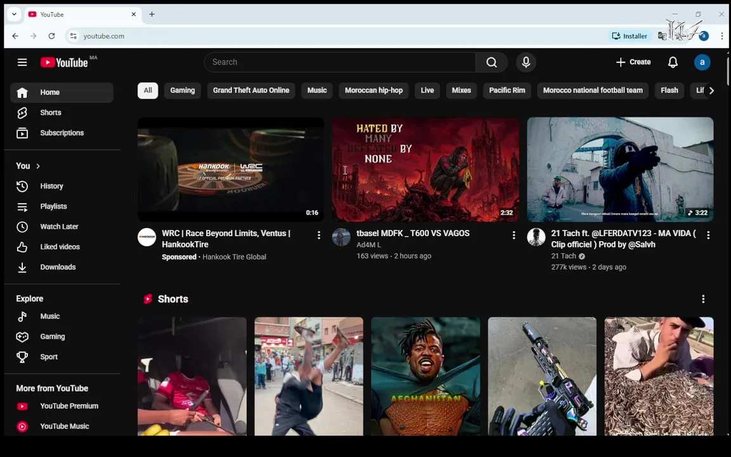Open Playlists in sidebar

(62, 206)
